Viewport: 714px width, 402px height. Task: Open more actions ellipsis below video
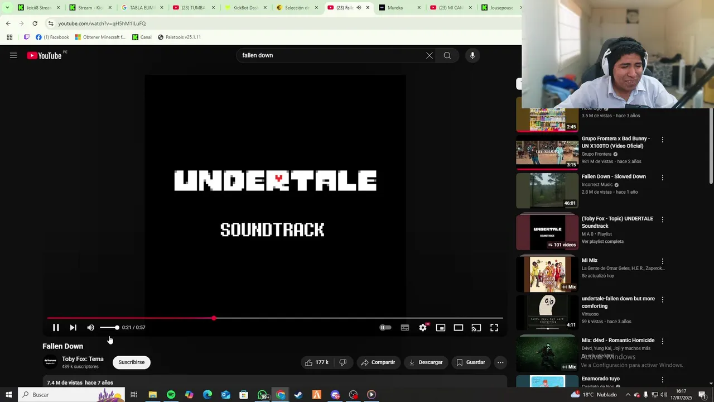(500, 362)
